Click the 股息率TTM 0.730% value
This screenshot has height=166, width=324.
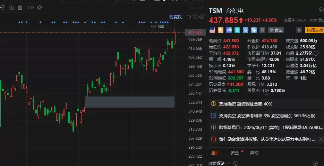[x=278, y=90]
